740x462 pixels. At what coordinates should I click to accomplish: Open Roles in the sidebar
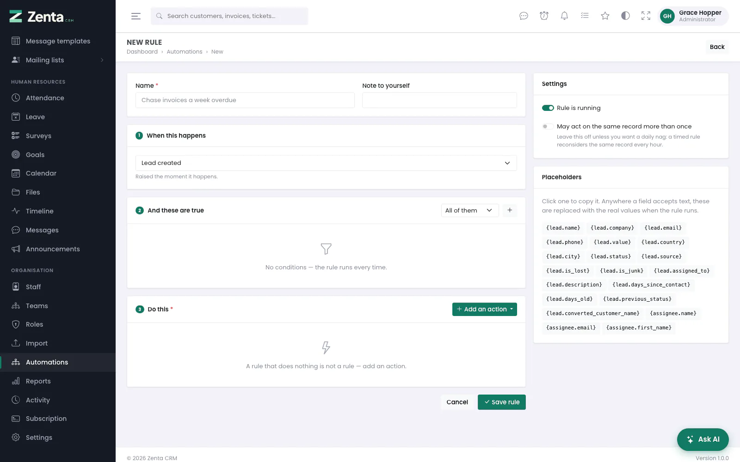58,324
